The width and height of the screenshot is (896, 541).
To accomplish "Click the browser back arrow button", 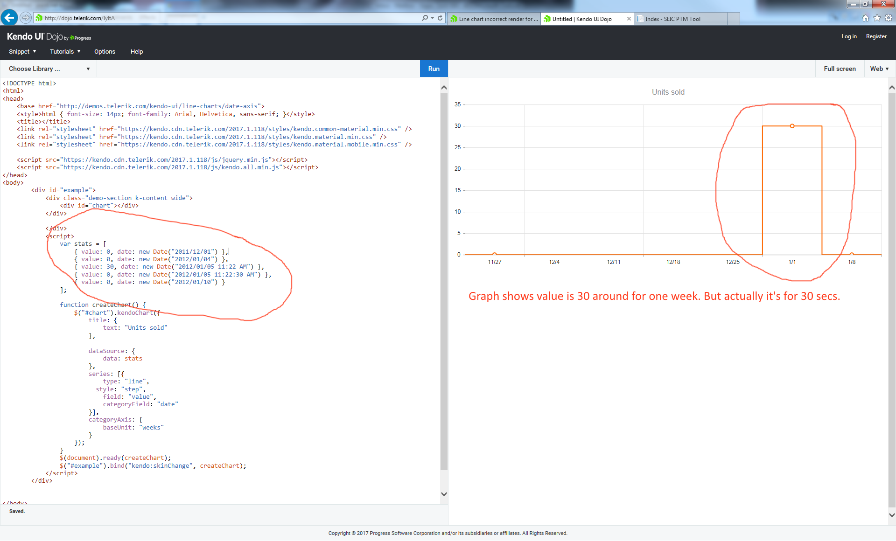I will (x=9, y=18).
